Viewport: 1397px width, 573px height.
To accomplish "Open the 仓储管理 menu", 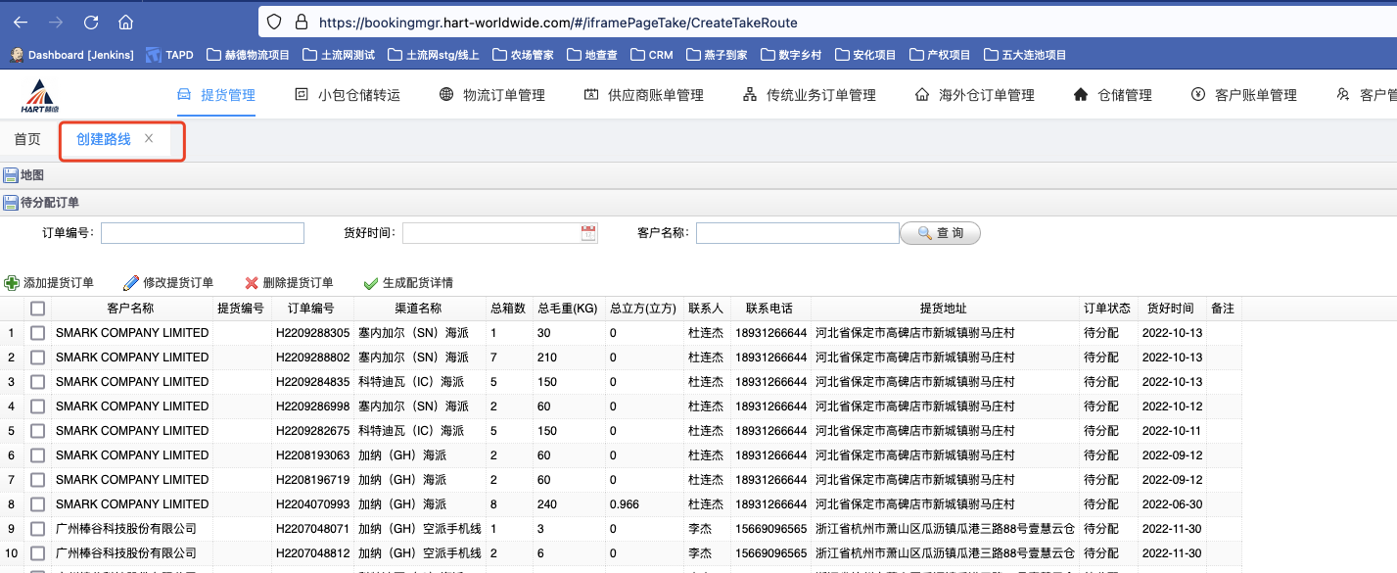I will pyautogui.click(x=1112, y=95).
